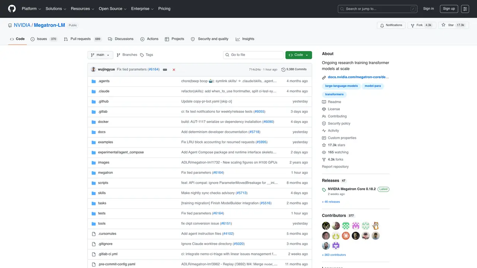Screen dimensions: 477x268
Task: Switch to the Projects tab
Action: pyautogui.click(x=174, y=39)
